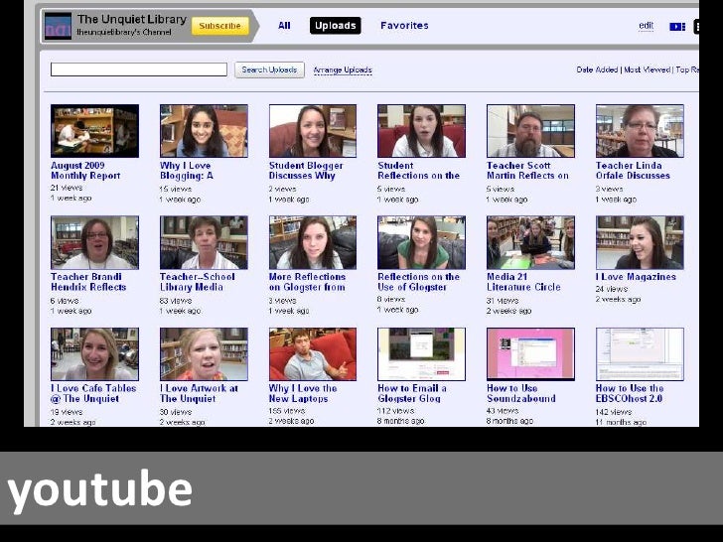Viewport: 723px width, 542px height.
Task: Open the Why I Love the New Laptops thumbnail
Action: coord(313,354)
